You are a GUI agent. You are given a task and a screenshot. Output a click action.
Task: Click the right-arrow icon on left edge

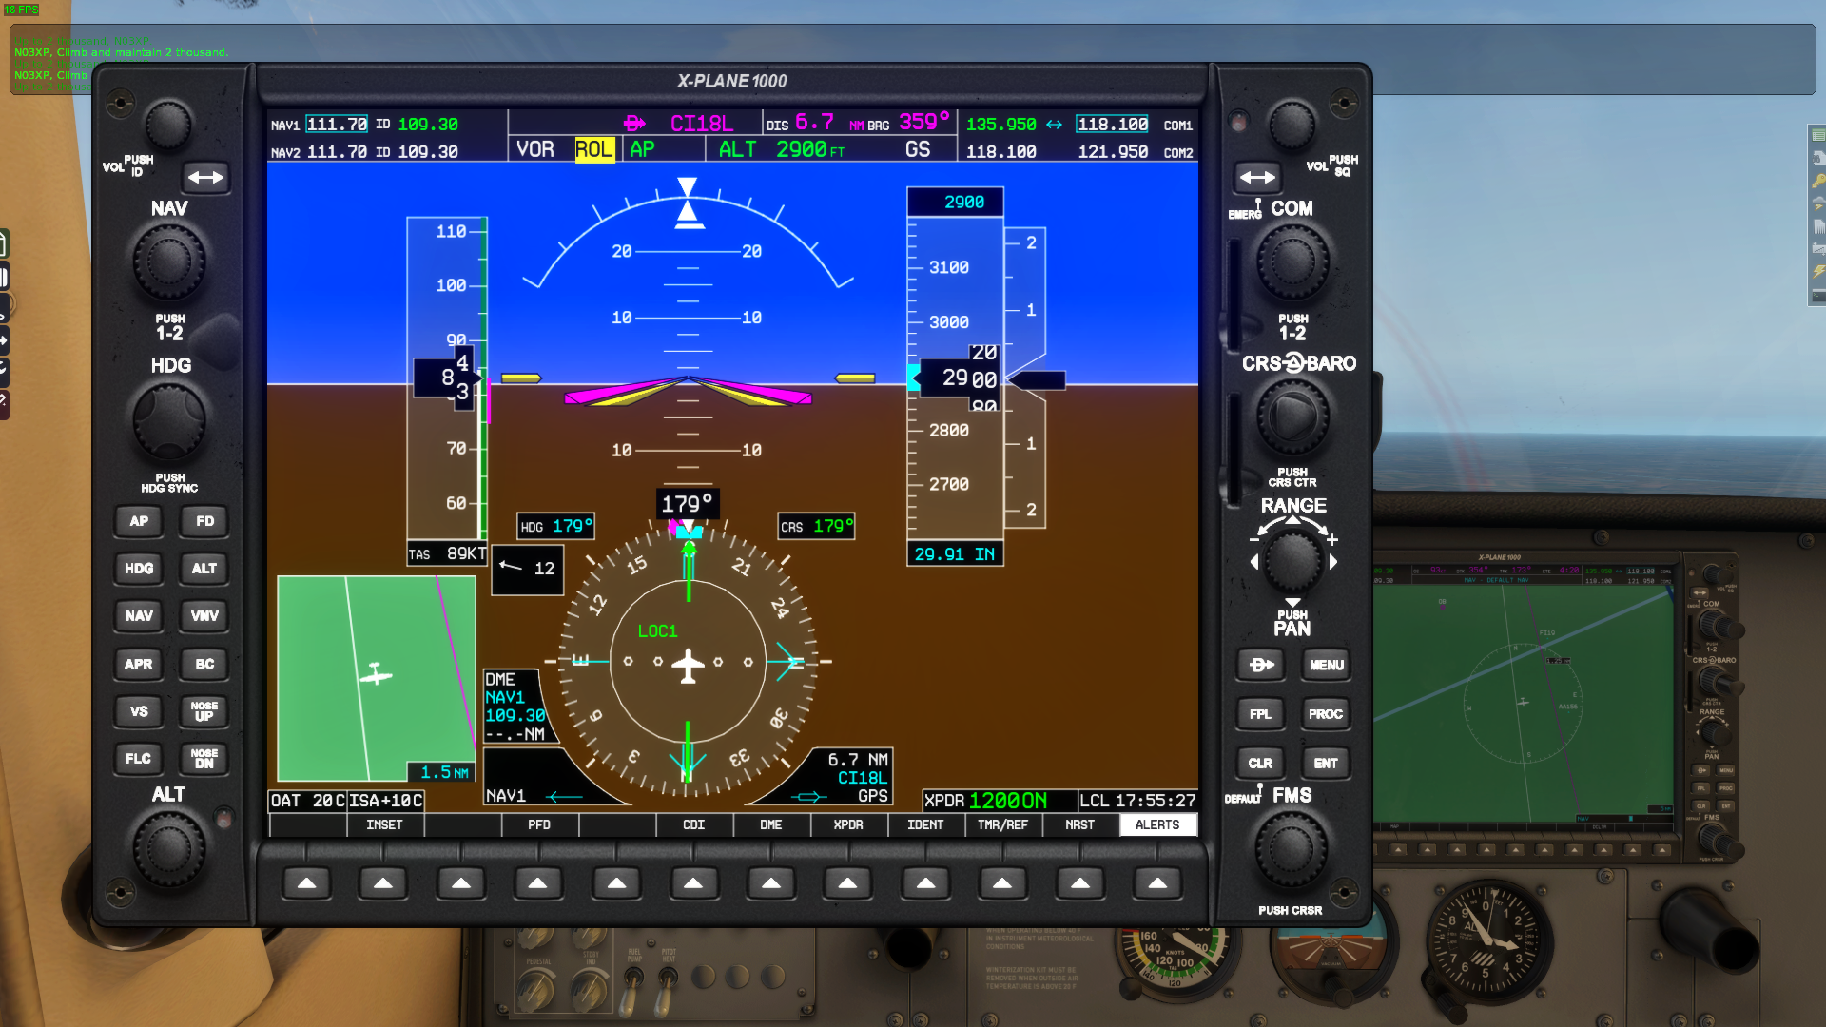[4, 339]
